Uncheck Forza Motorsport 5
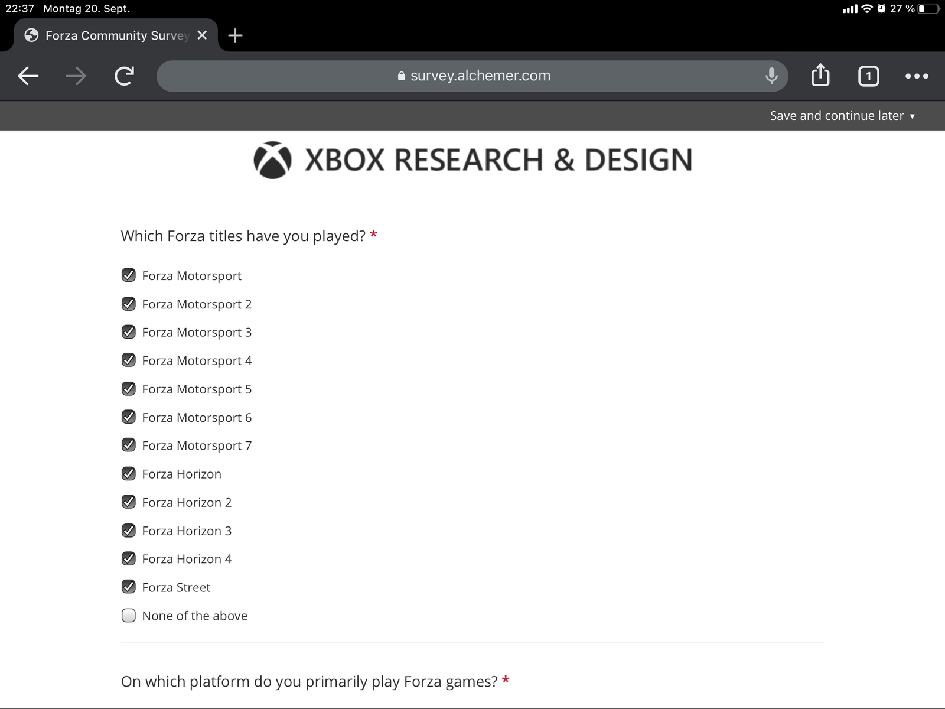Viewport: 945px width, 709px height. [128, 389]
